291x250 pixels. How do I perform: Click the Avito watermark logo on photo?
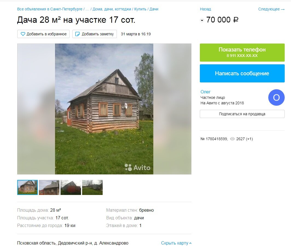click(137, 167)
